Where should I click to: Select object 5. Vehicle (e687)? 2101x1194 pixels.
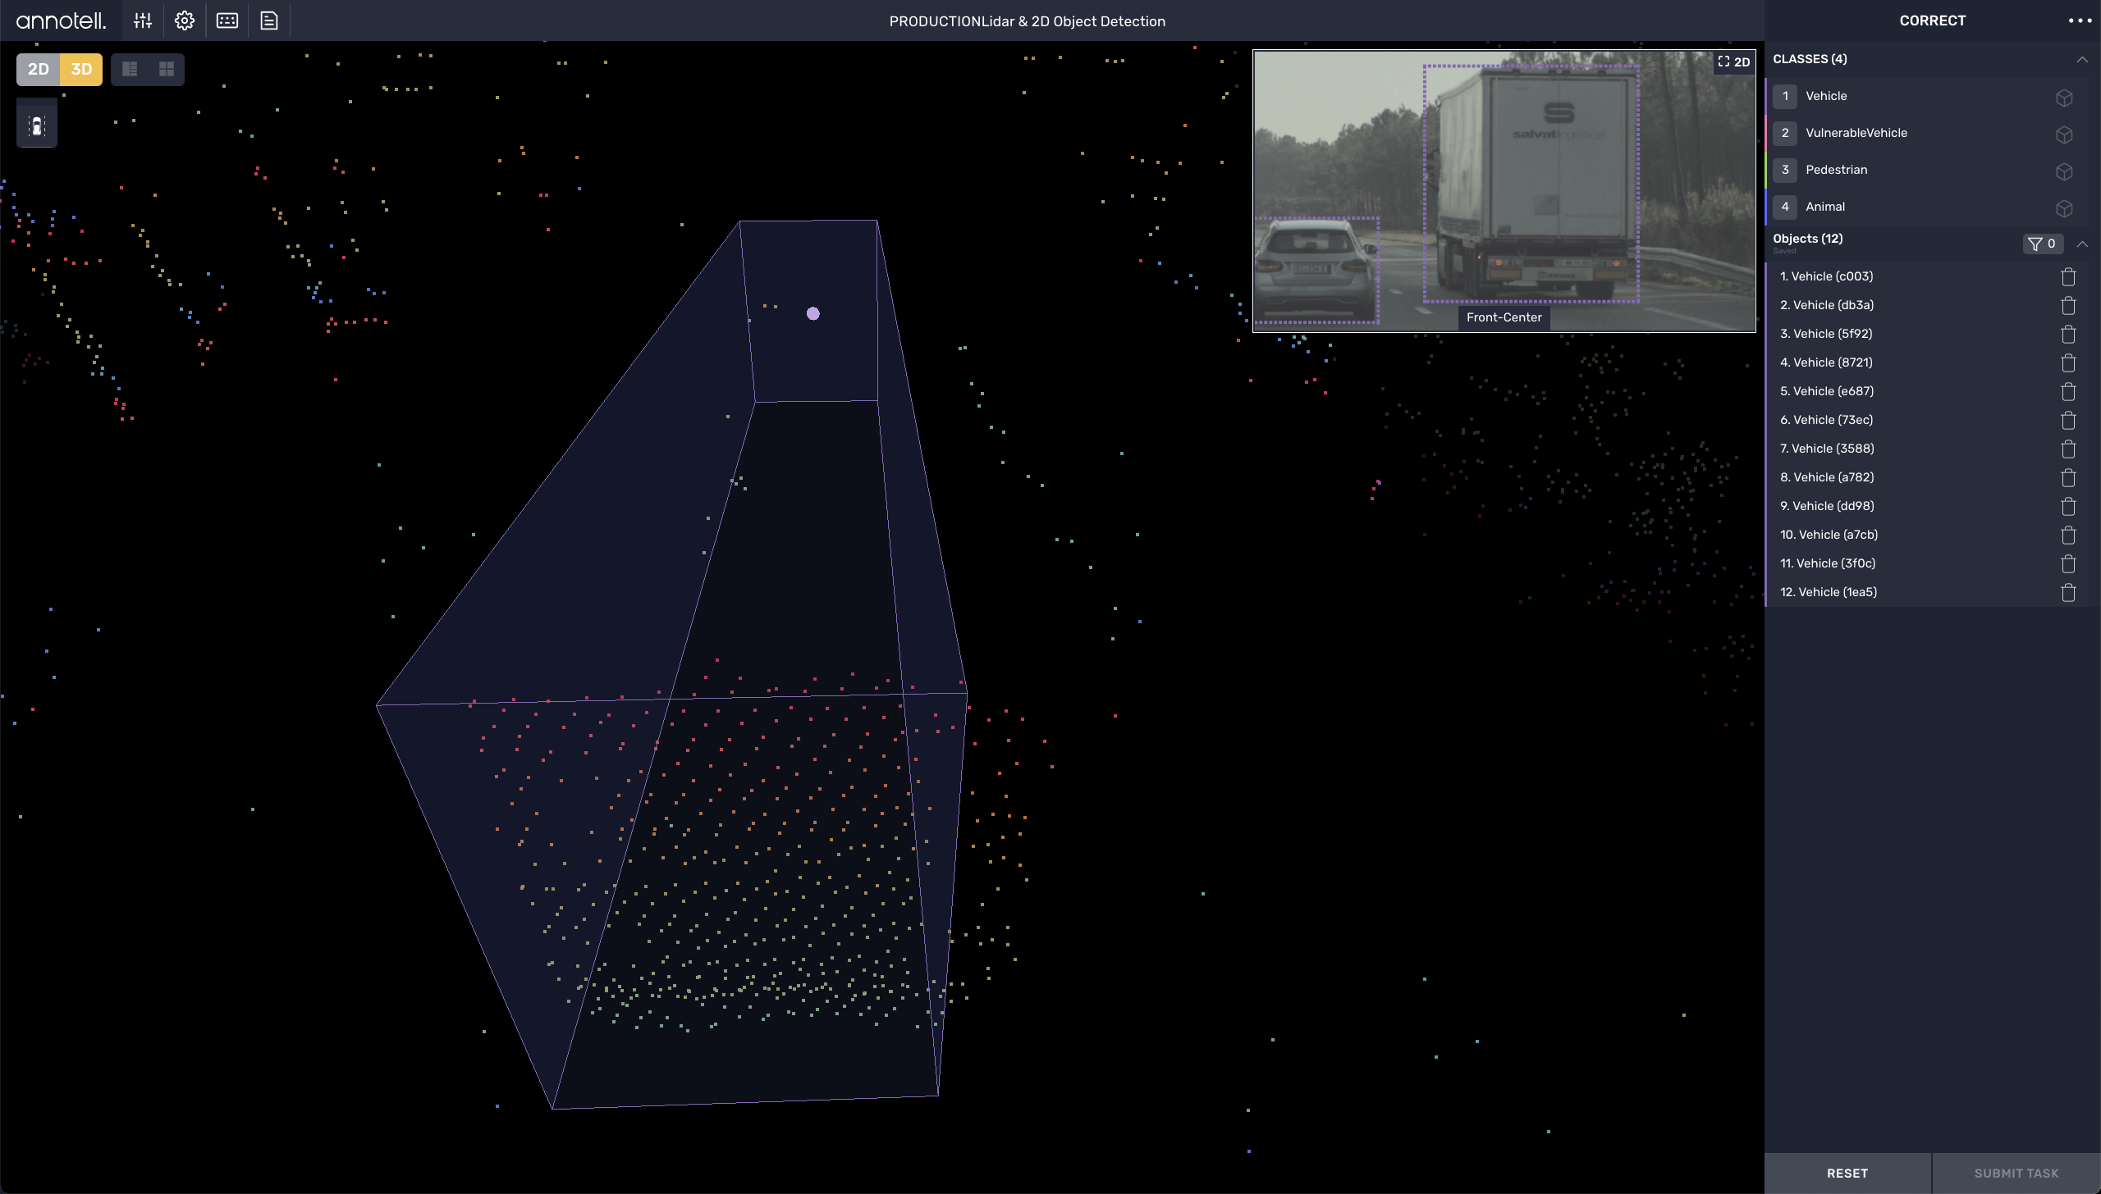[x=1926, y=391]
